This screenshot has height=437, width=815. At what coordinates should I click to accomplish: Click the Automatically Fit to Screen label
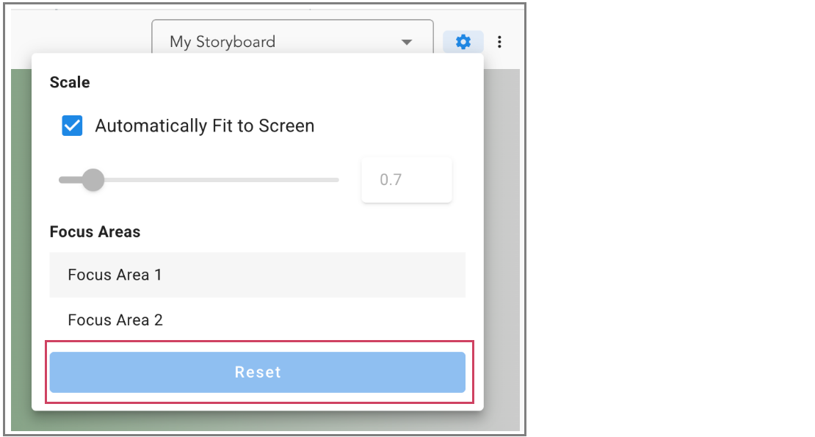click(x=204, y=126)
